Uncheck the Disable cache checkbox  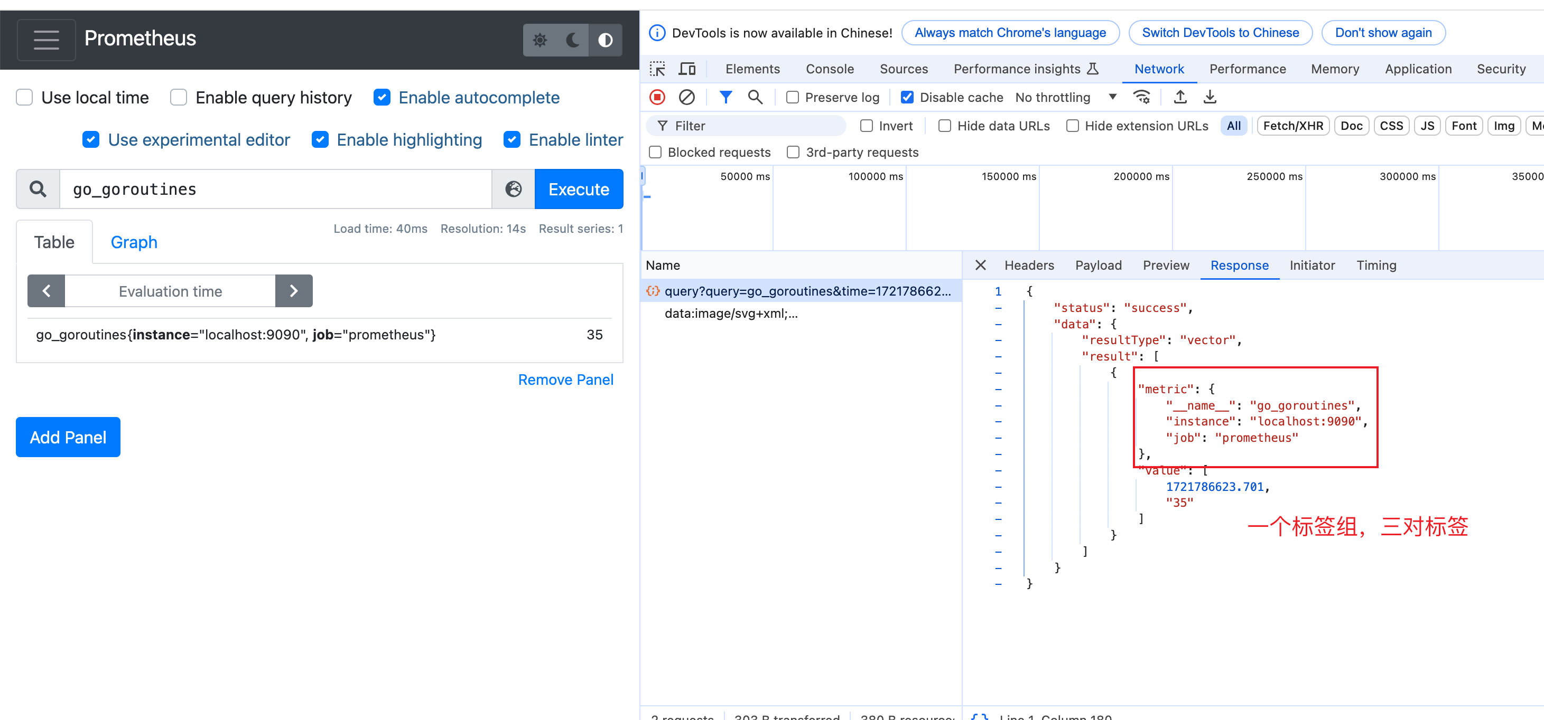907,98
